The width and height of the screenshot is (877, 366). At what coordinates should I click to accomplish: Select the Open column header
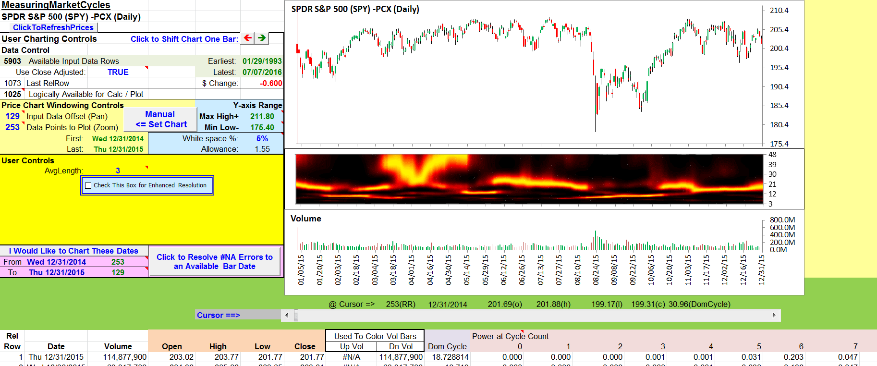[x=172, y=346]
